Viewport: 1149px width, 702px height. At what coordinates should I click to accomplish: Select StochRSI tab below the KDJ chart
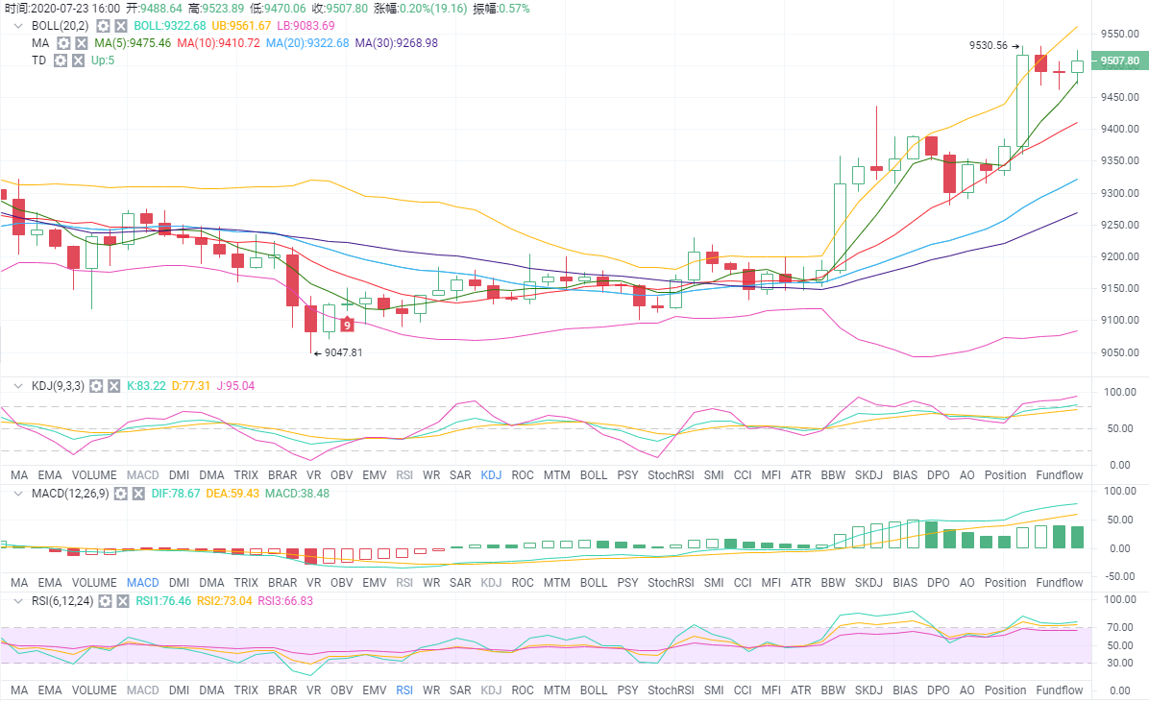(671, 475)
